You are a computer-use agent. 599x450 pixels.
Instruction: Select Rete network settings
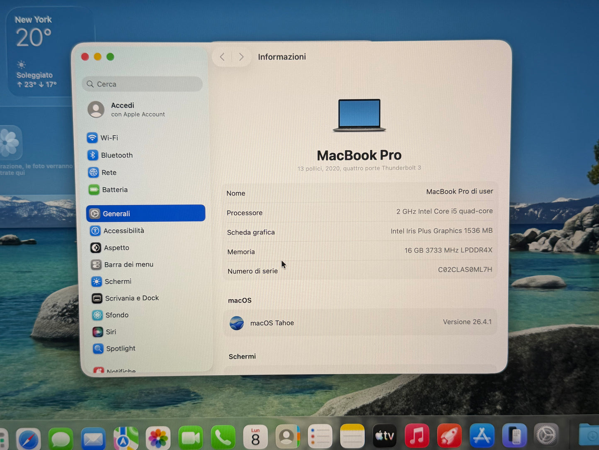click(x=102, y=172)
